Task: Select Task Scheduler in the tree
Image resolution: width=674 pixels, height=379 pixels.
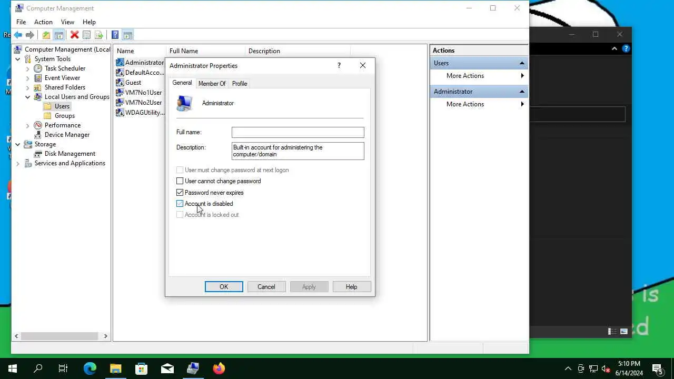Action: (65, 68)
